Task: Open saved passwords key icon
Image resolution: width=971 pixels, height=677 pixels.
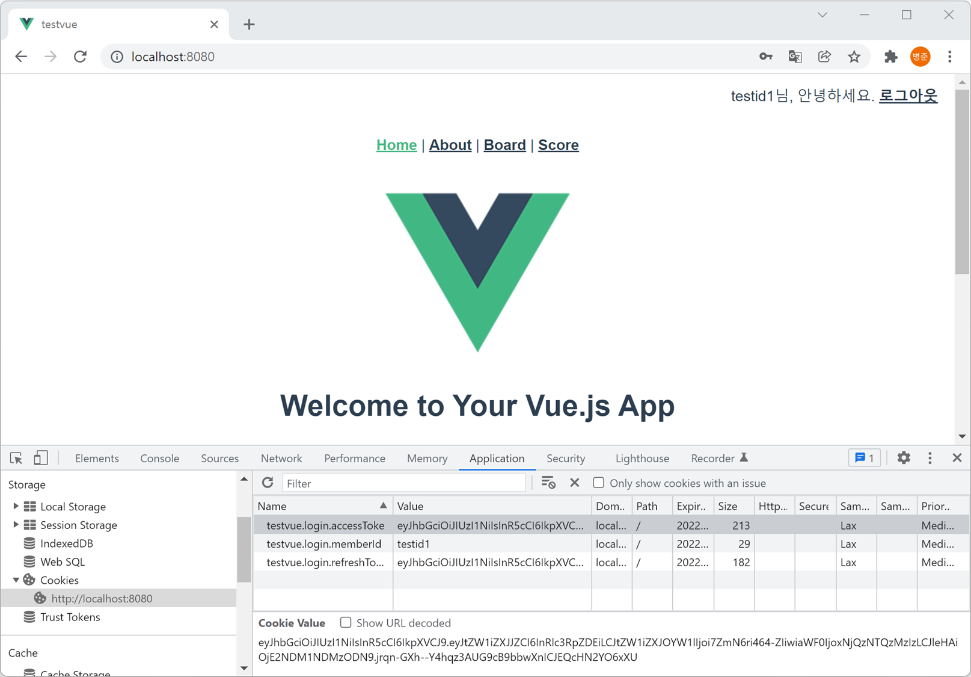Action: [765, 57]
